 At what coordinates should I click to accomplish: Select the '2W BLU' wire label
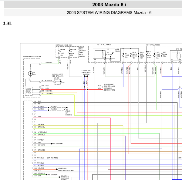click(x=45, y=86)
